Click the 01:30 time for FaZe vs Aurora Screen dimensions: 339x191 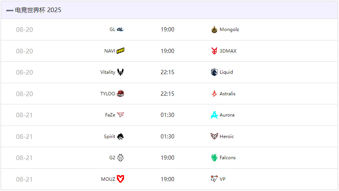(167, 115)
